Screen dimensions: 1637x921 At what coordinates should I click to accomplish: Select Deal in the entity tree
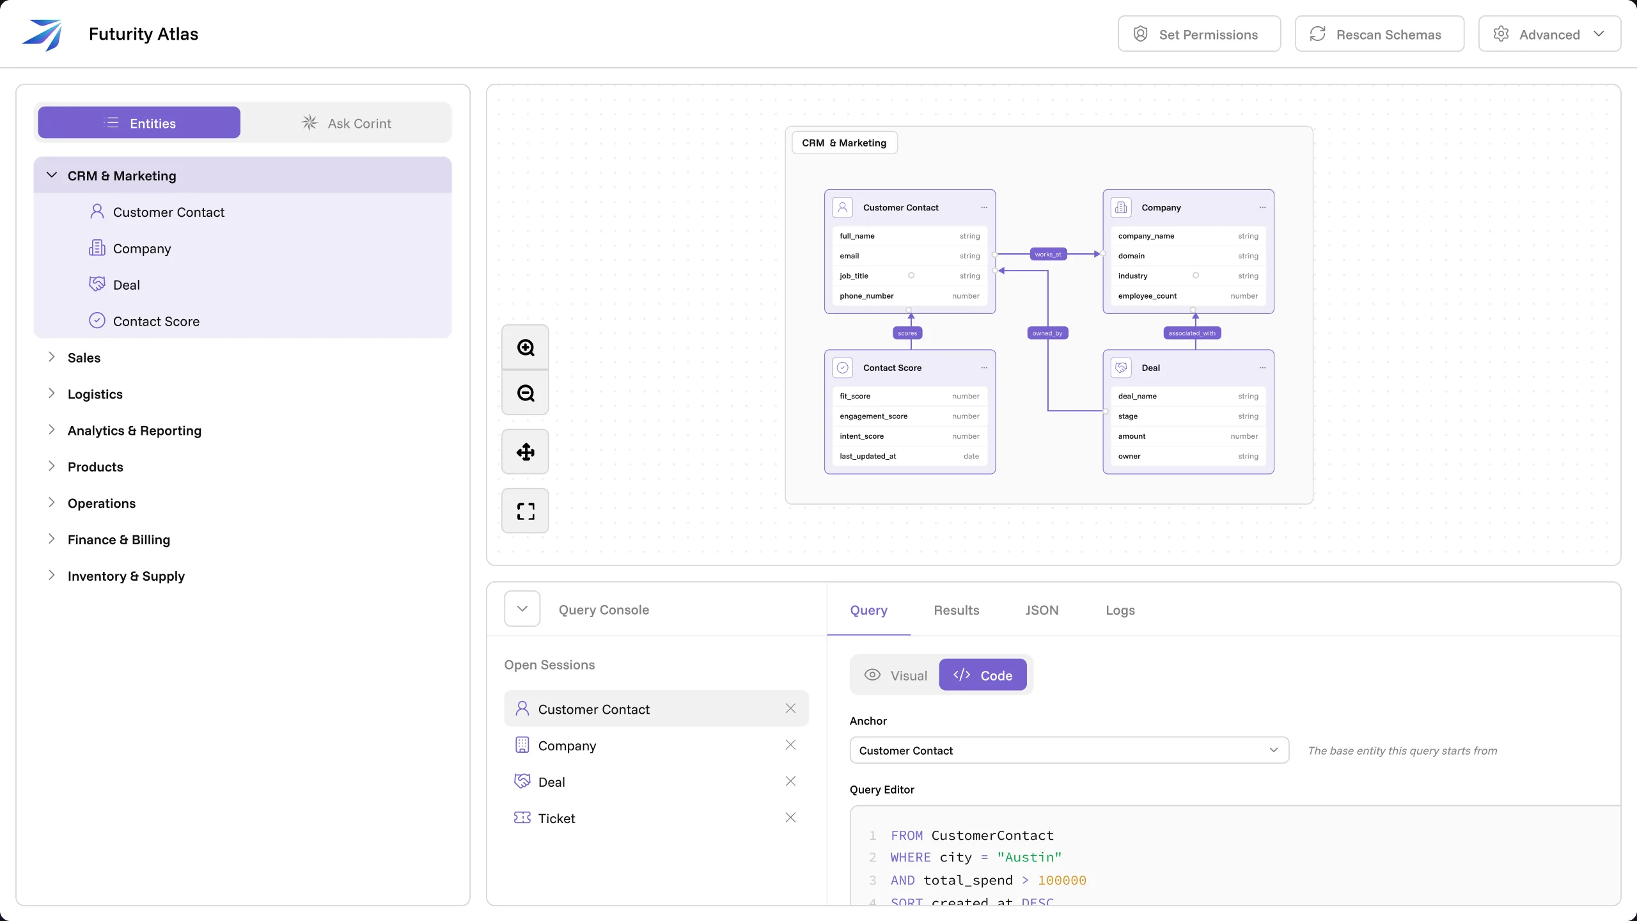click(x=242, y=285)
